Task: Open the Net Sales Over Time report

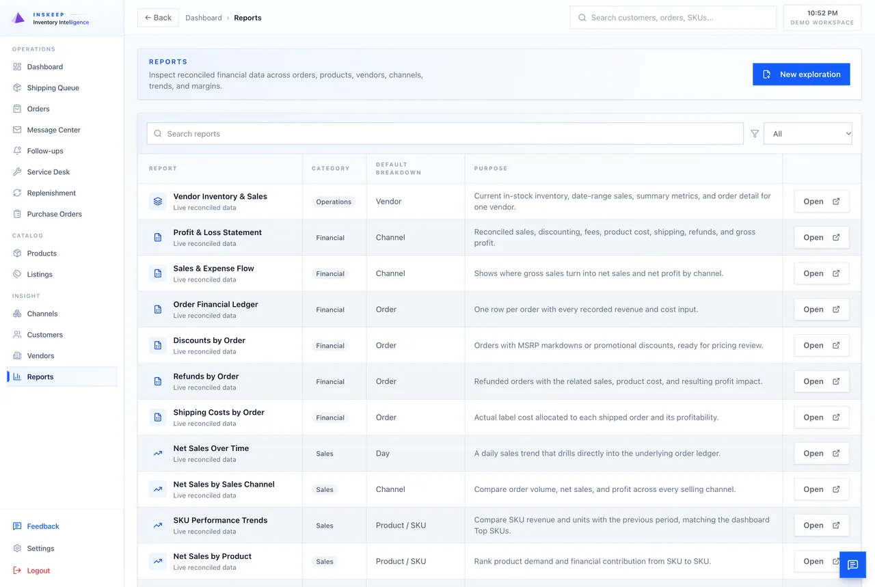Action: 822,453
